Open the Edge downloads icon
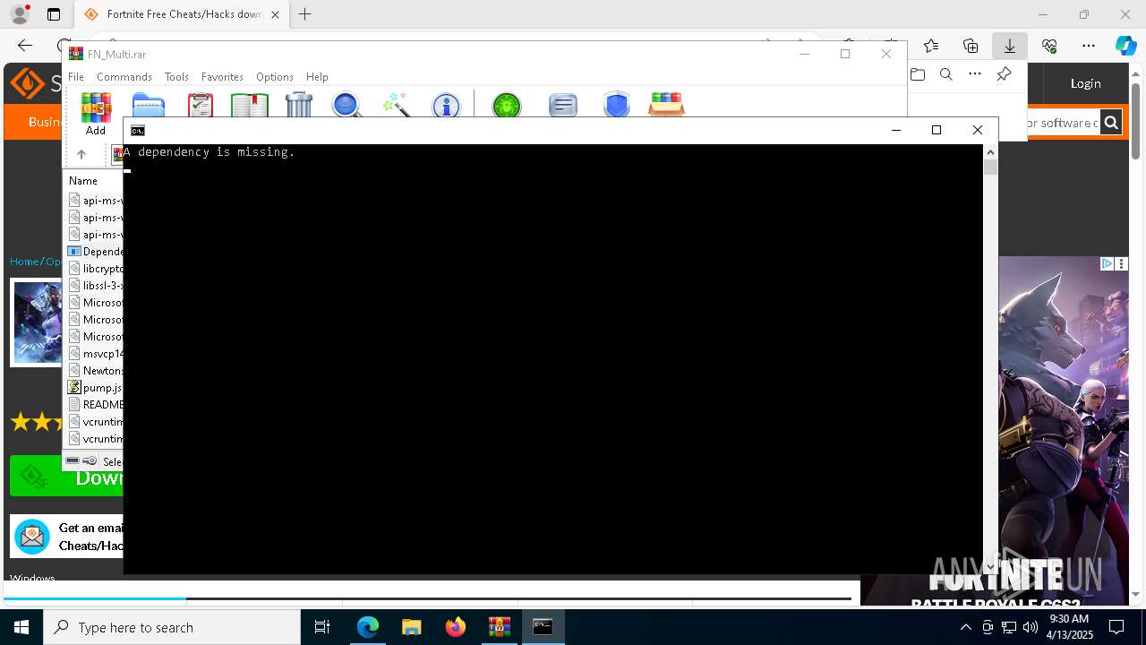The height and width of the screenshot is (645, 1146). coord(1009,46)
